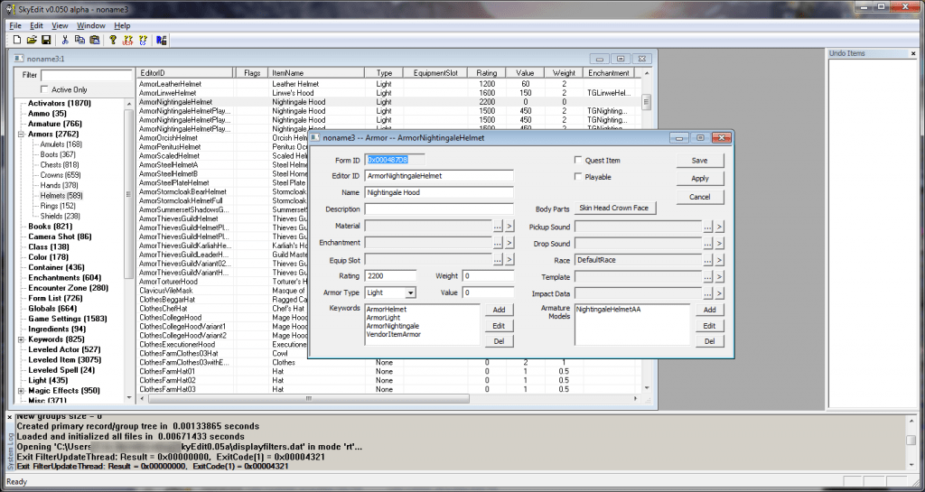Screen dimensions: 925x492
Task: Enable the Quest Item checkbox
Action: 578,160
